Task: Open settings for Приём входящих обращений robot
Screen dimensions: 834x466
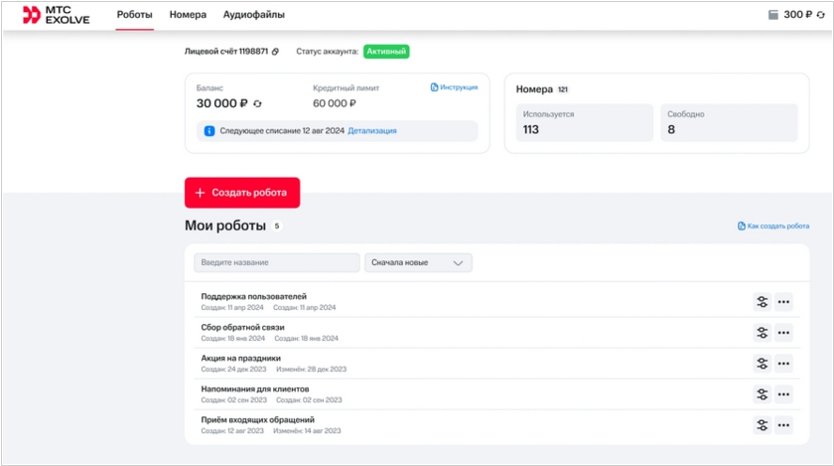Action: [762, 425]
